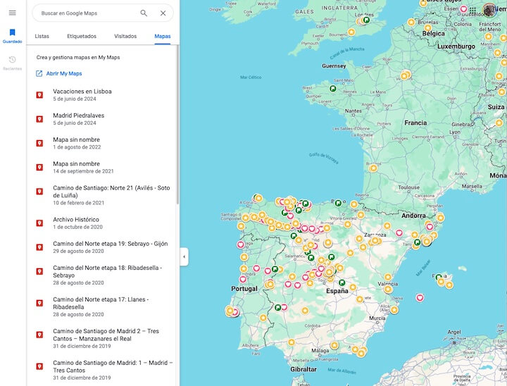
Task: Select the Guardado bookmark icon
Action: (x=12, y=32)
